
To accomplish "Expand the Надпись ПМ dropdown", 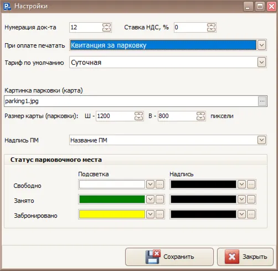I will coord(261,140).
